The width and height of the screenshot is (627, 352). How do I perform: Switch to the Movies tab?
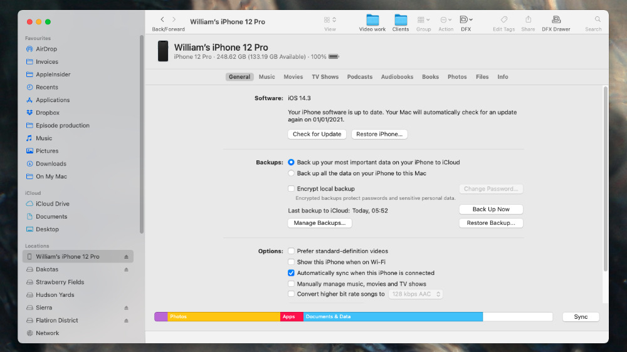pyautogui.click(x=293, y=76)
